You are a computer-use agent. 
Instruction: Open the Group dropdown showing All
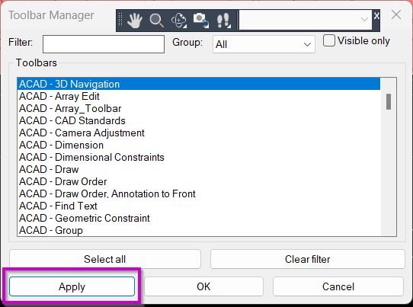click(264, 44)
